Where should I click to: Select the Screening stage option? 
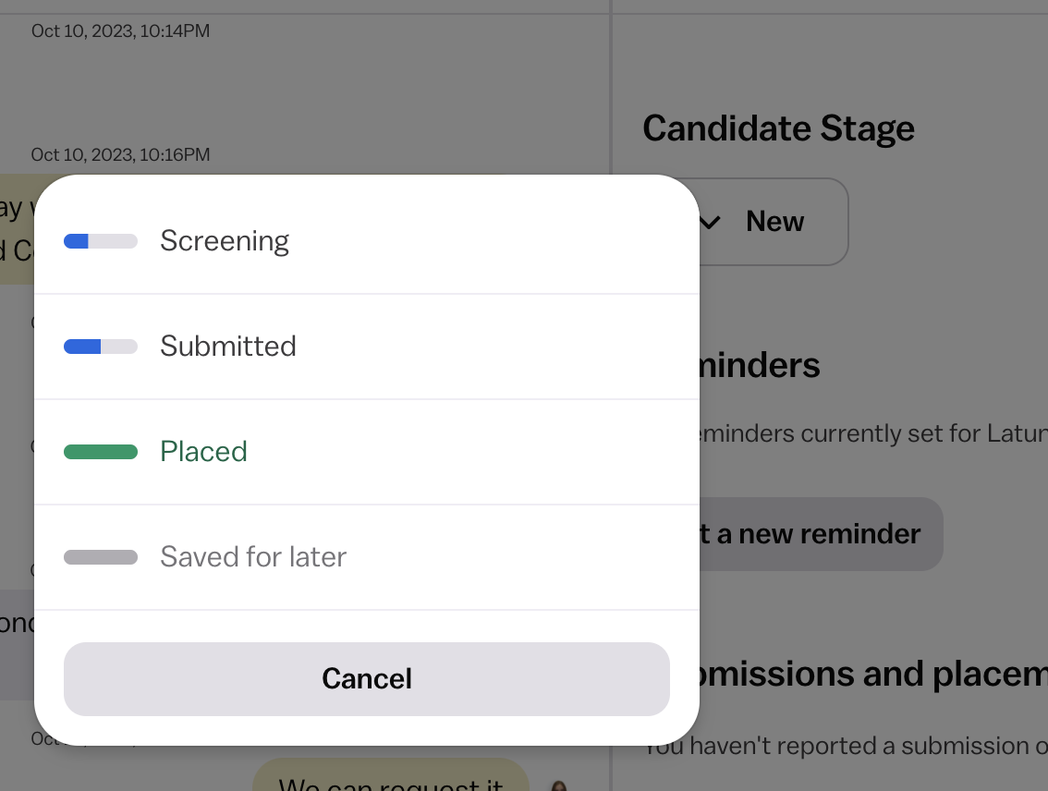tap(367, 241)
